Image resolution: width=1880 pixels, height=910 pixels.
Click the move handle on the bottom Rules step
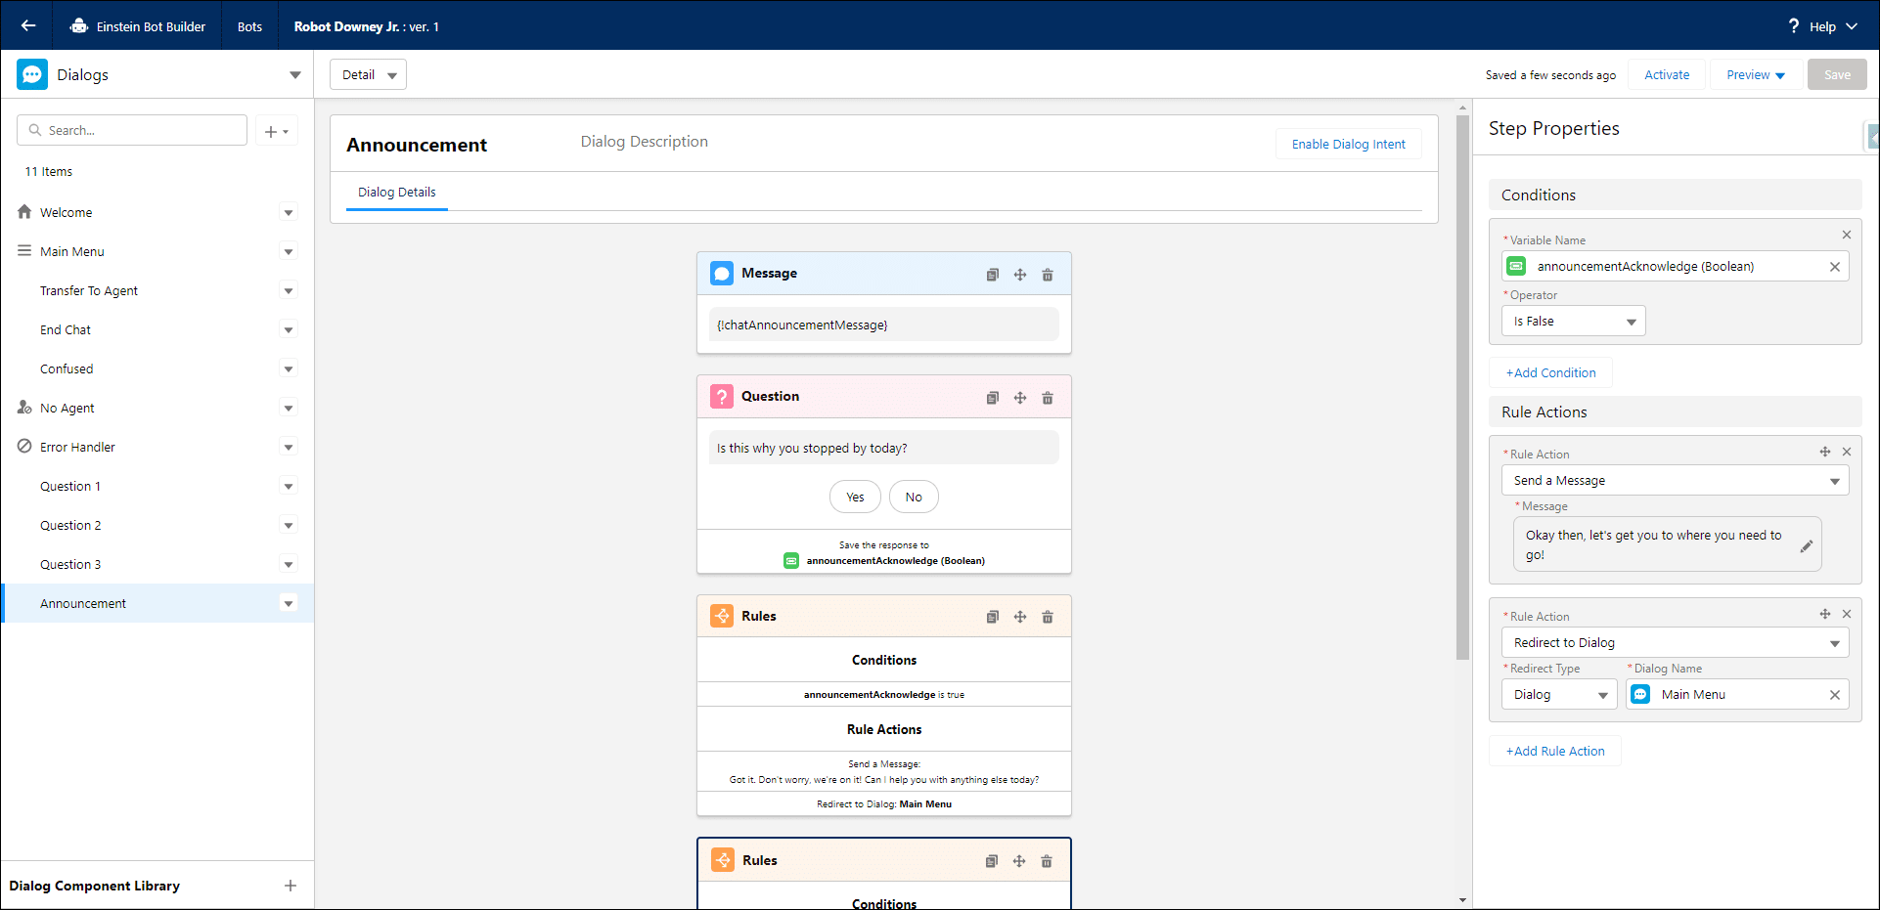[1019, 861]
